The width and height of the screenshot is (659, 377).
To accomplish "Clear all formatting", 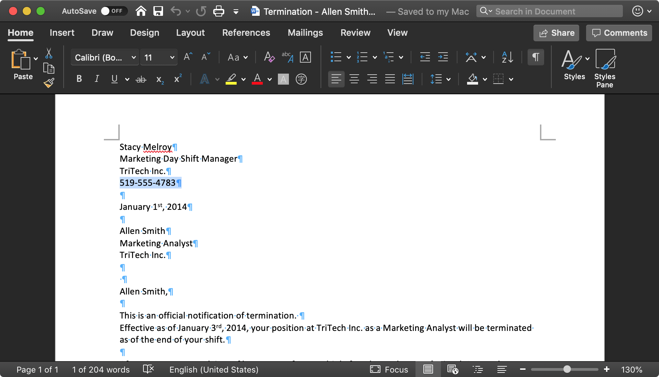I will (x=269, y=57).
